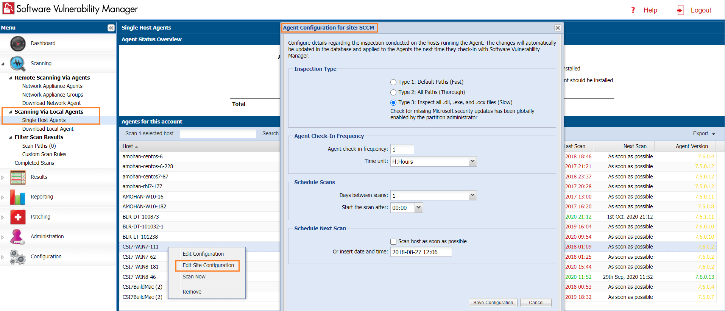This screenshot has height=311, width=725.
Task: Click the red Help question mark icon
Action: [633, 10]
